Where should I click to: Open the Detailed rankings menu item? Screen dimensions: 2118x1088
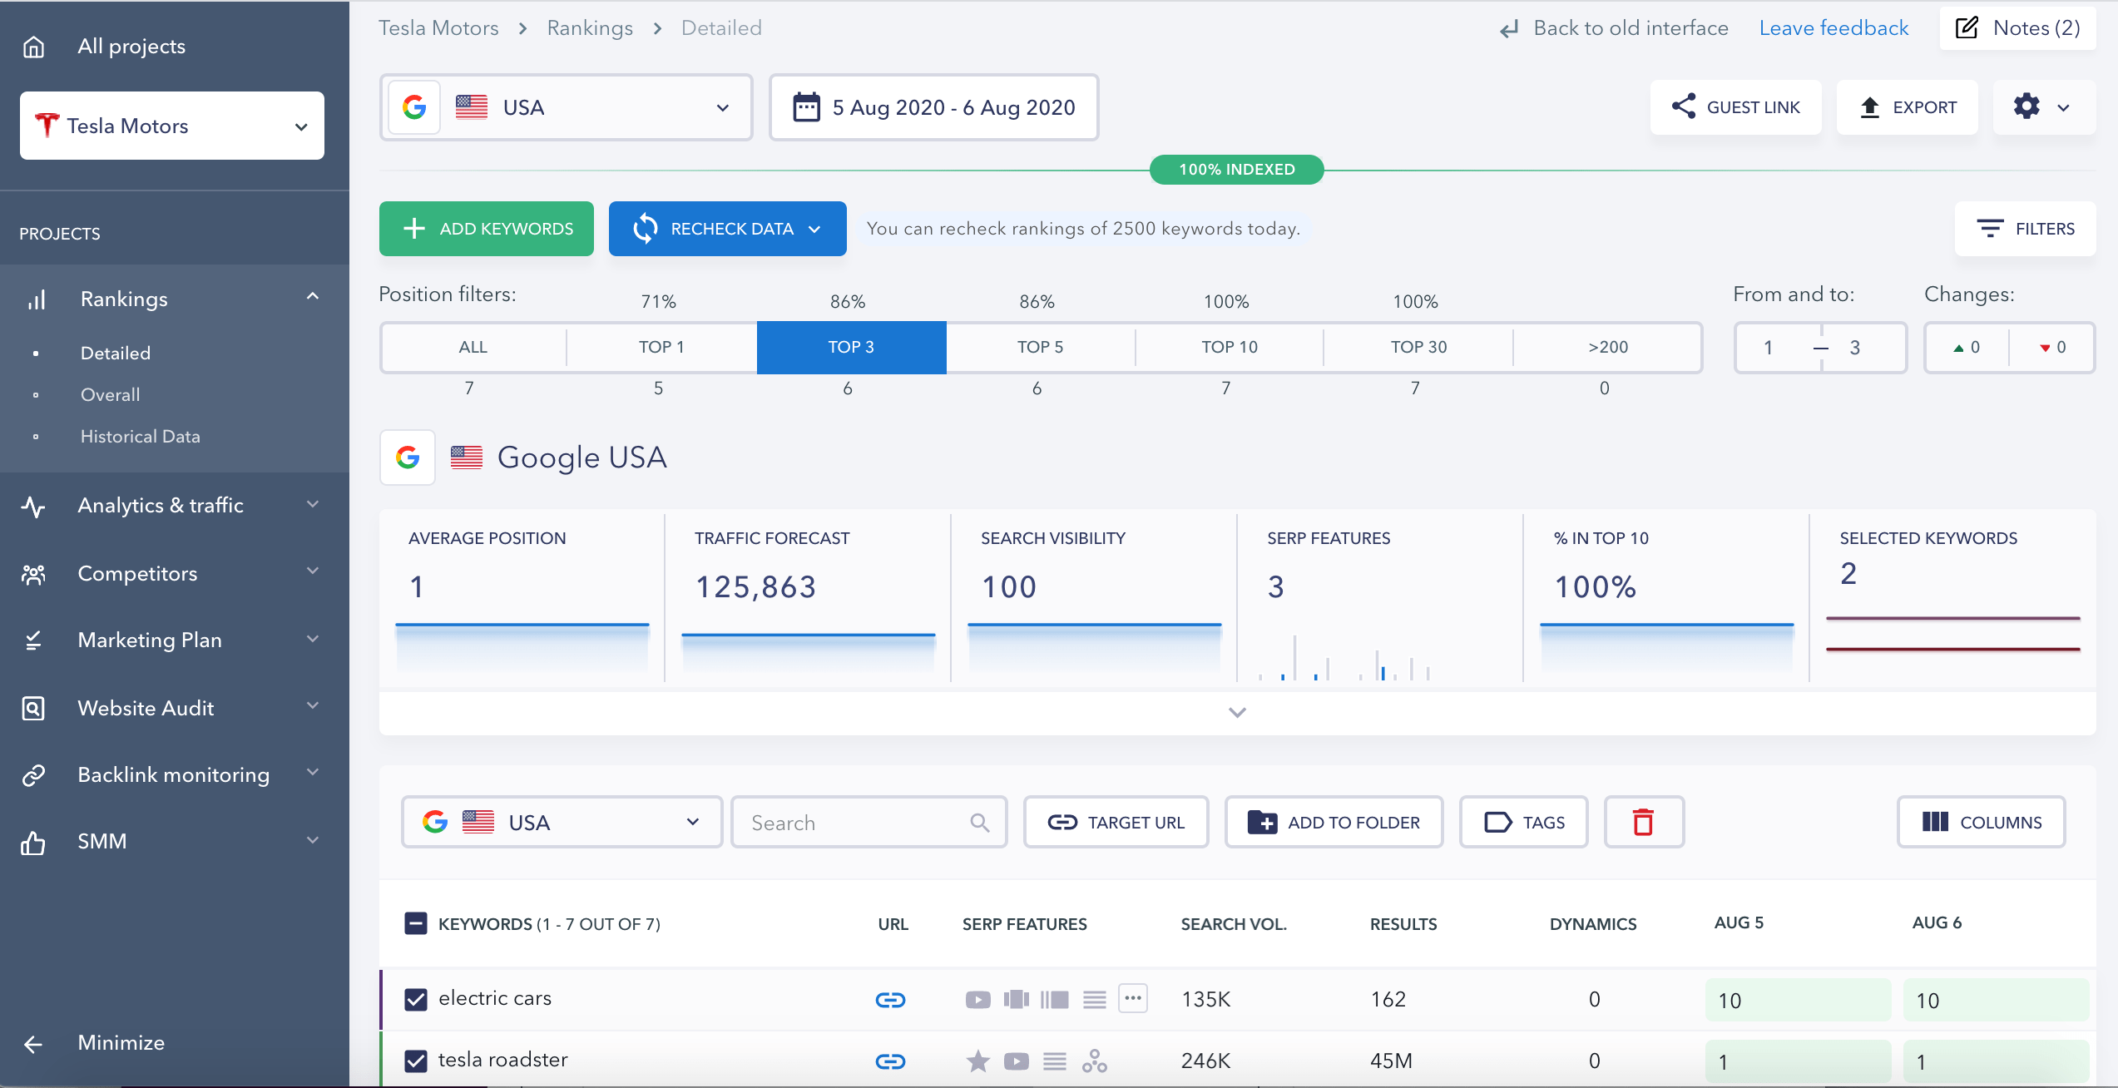114,353
